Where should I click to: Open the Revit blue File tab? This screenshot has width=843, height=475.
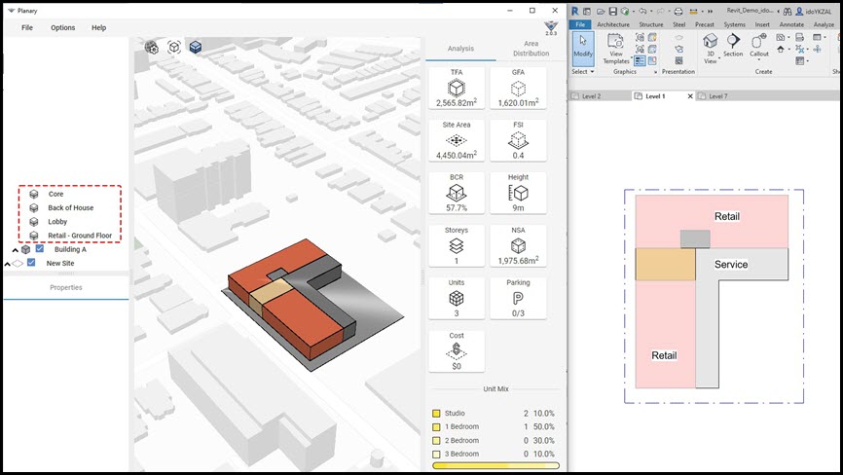[x=580, y=24]
